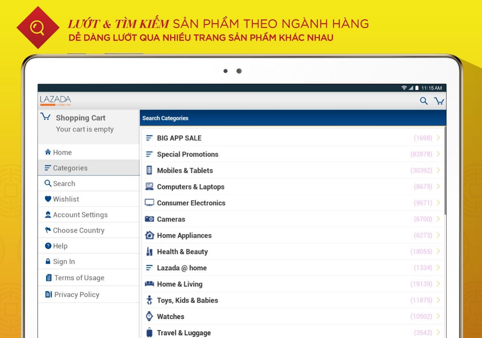
Task: Click the Mobiles & Tablets phone icon
Action: pos(149,170)
